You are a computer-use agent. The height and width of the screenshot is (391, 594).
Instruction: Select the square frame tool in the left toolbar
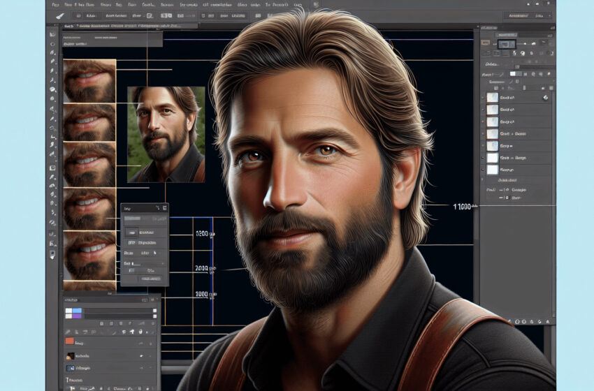point(52,168)
